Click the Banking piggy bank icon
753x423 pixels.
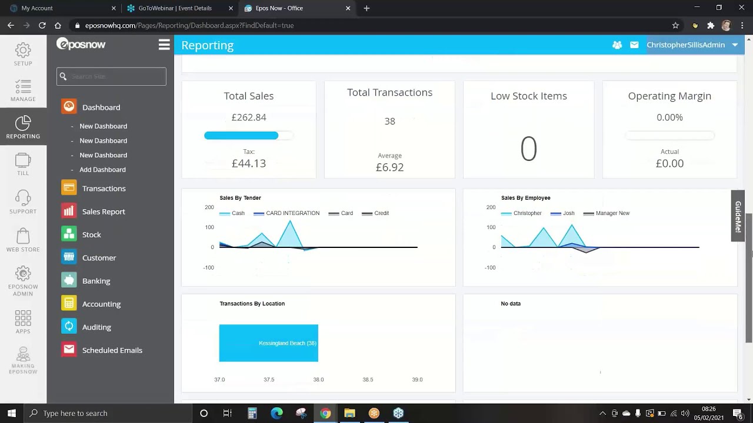point(69,280)
